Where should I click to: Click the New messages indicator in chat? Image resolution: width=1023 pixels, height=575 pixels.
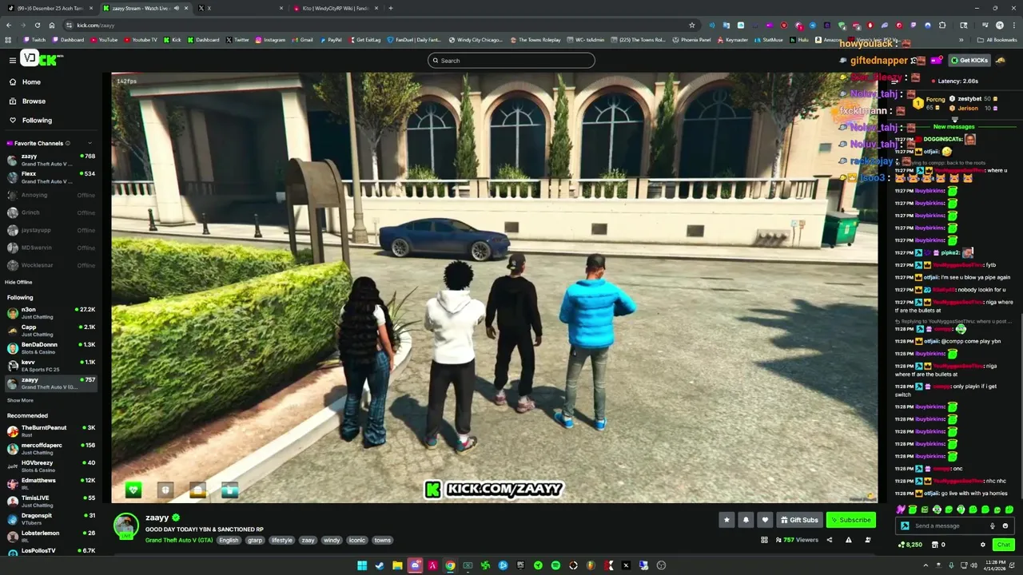point(953,127)
